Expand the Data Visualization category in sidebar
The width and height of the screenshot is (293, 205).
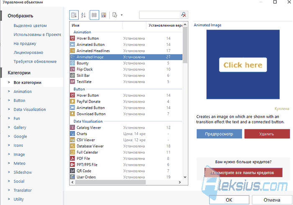(30, 109)
